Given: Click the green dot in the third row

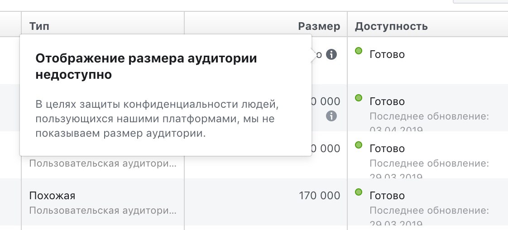Looking at the screenshot, I should (358, 145).
